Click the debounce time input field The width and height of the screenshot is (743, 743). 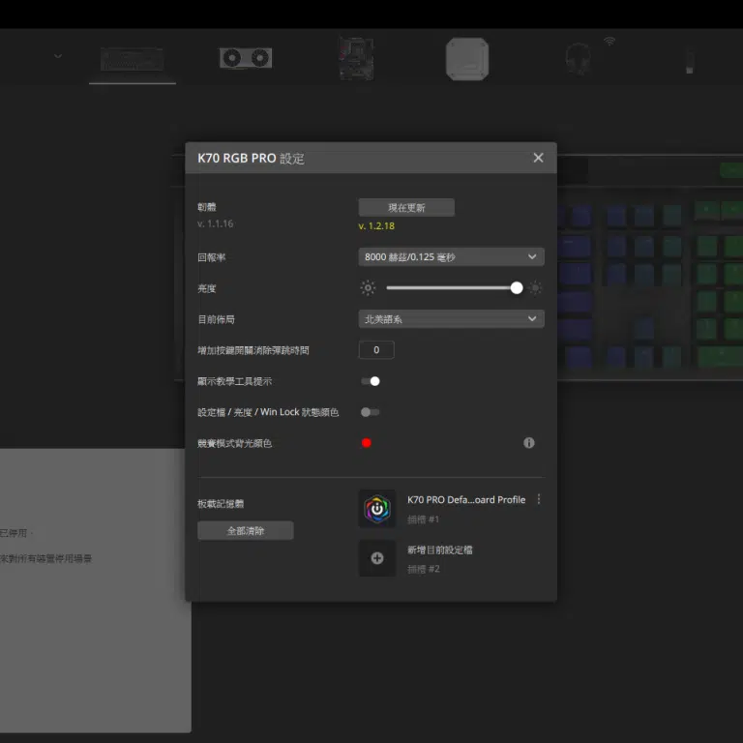[376, 350]
